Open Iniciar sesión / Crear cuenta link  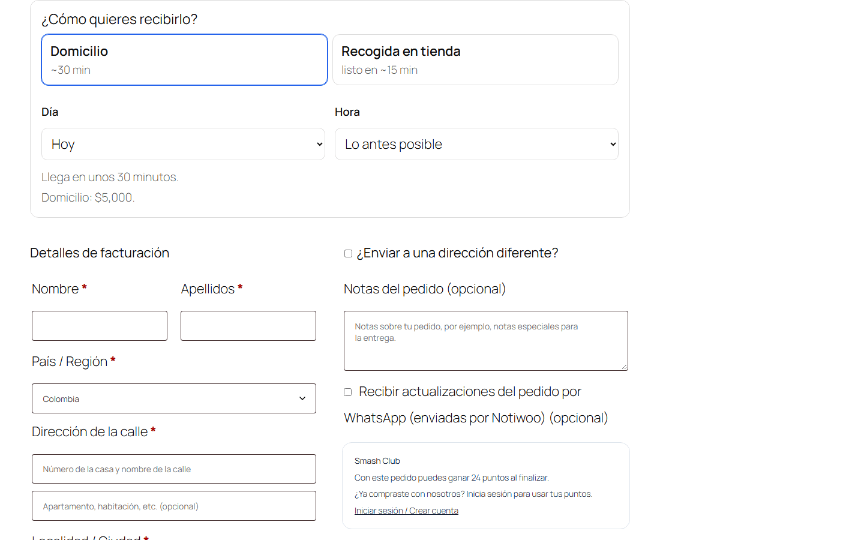pyautogui.click(x=406, y=511)
